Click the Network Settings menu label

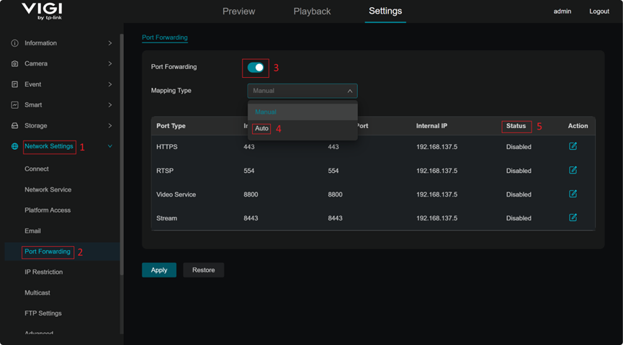pos(49,146)
